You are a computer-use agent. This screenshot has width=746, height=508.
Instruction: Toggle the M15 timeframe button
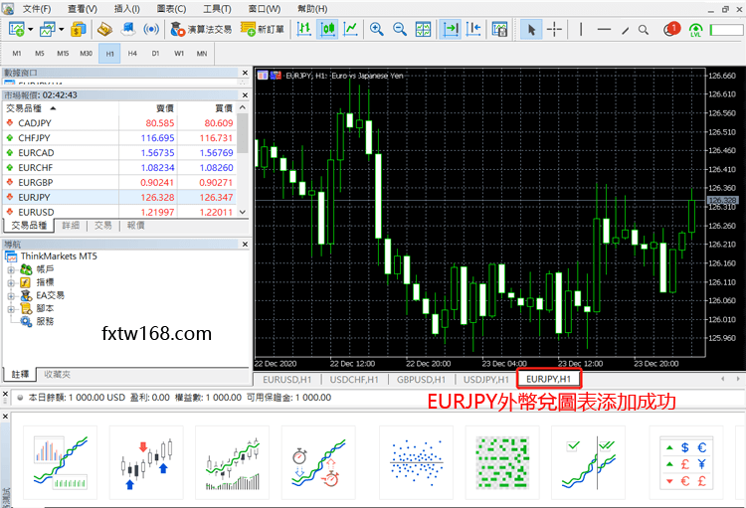click(63, 53)
